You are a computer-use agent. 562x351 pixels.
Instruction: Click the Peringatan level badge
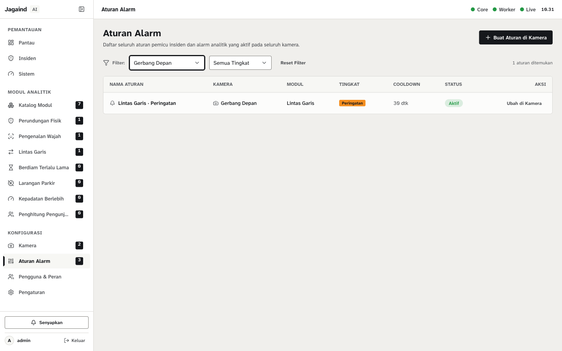click(352, 103)
